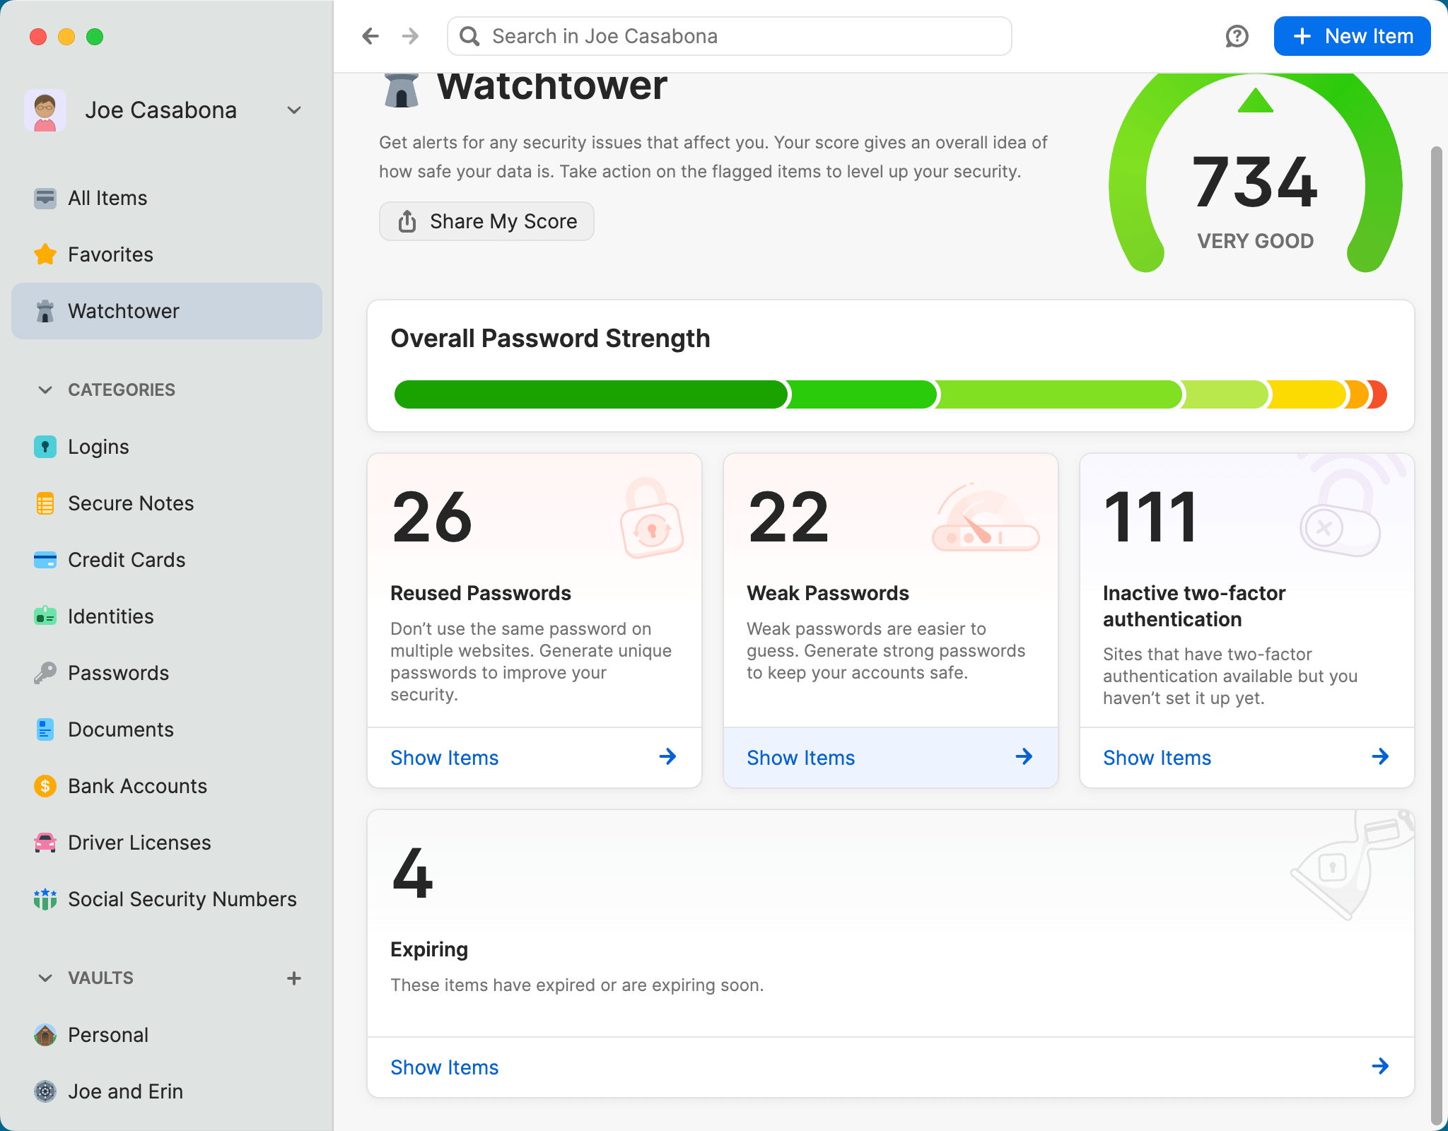Click Share My Score button
This screenshot has width=1448, height=1131.
(486, 221)
